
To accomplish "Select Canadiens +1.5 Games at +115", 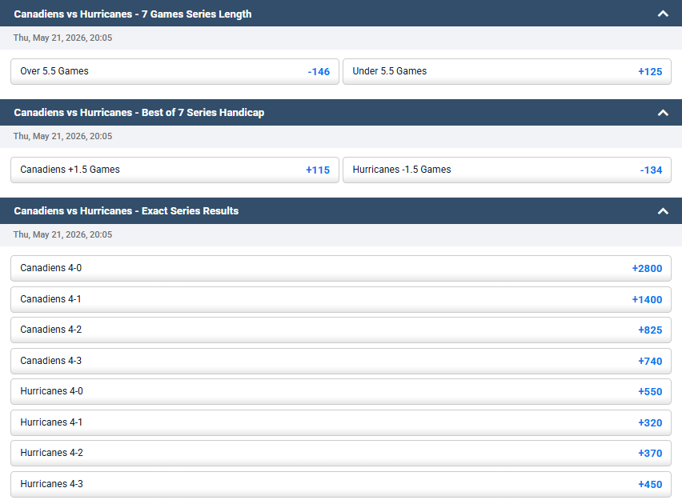I will coord(175,170).
